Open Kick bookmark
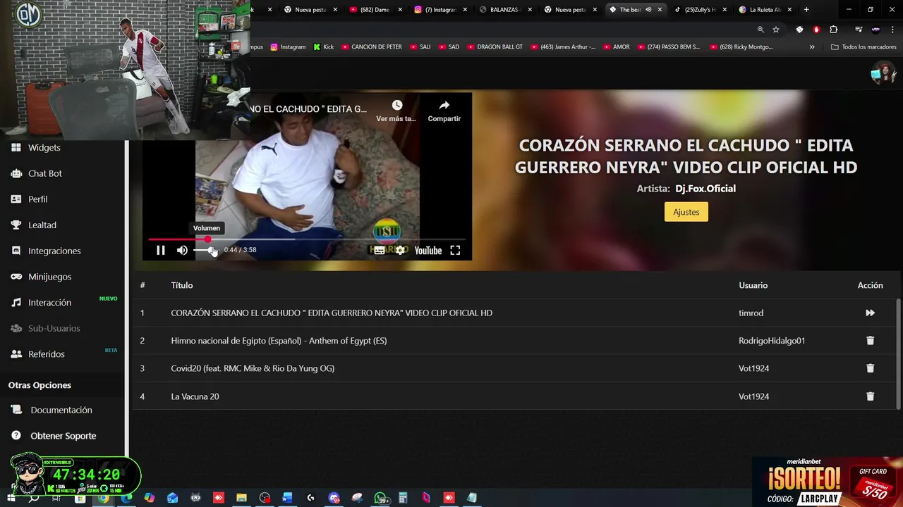 [x=324, y=47]
